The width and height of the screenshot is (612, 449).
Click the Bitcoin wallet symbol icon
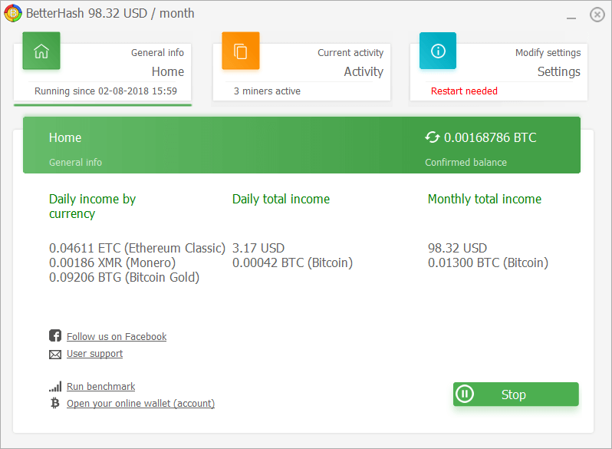[55, 403]
